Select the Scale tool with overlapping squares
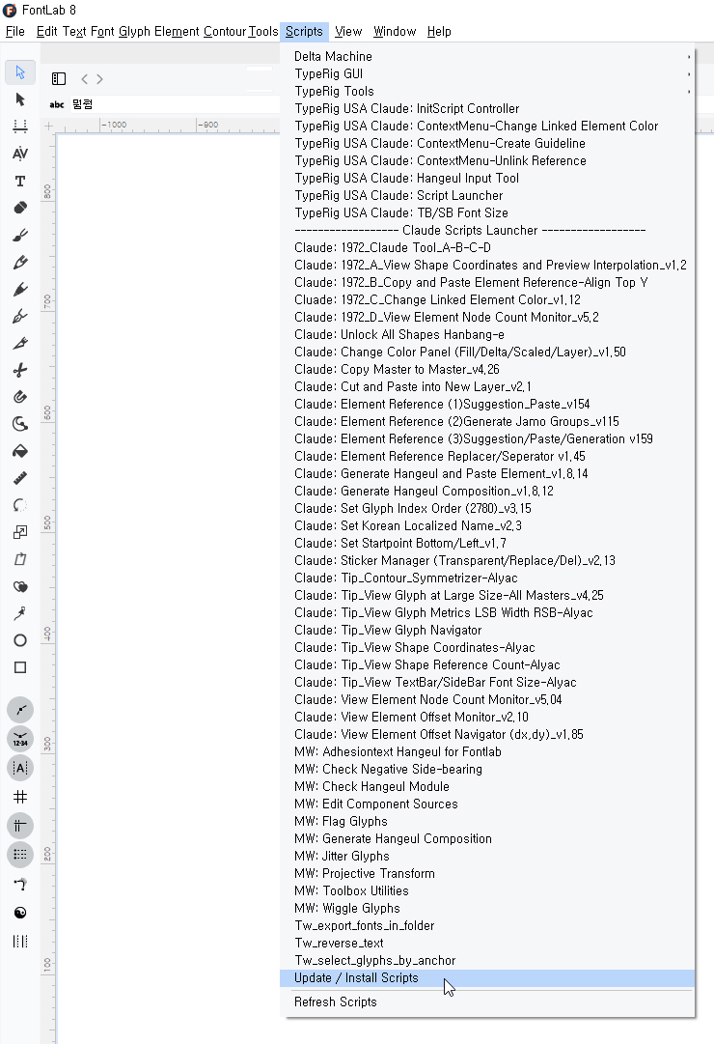This screenshot has height=1044, width=714. point(20,532)
